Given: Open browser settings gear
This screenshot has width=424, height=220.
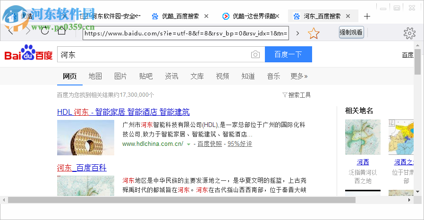Looking at the screenshot, I should [x=409, y=33].
